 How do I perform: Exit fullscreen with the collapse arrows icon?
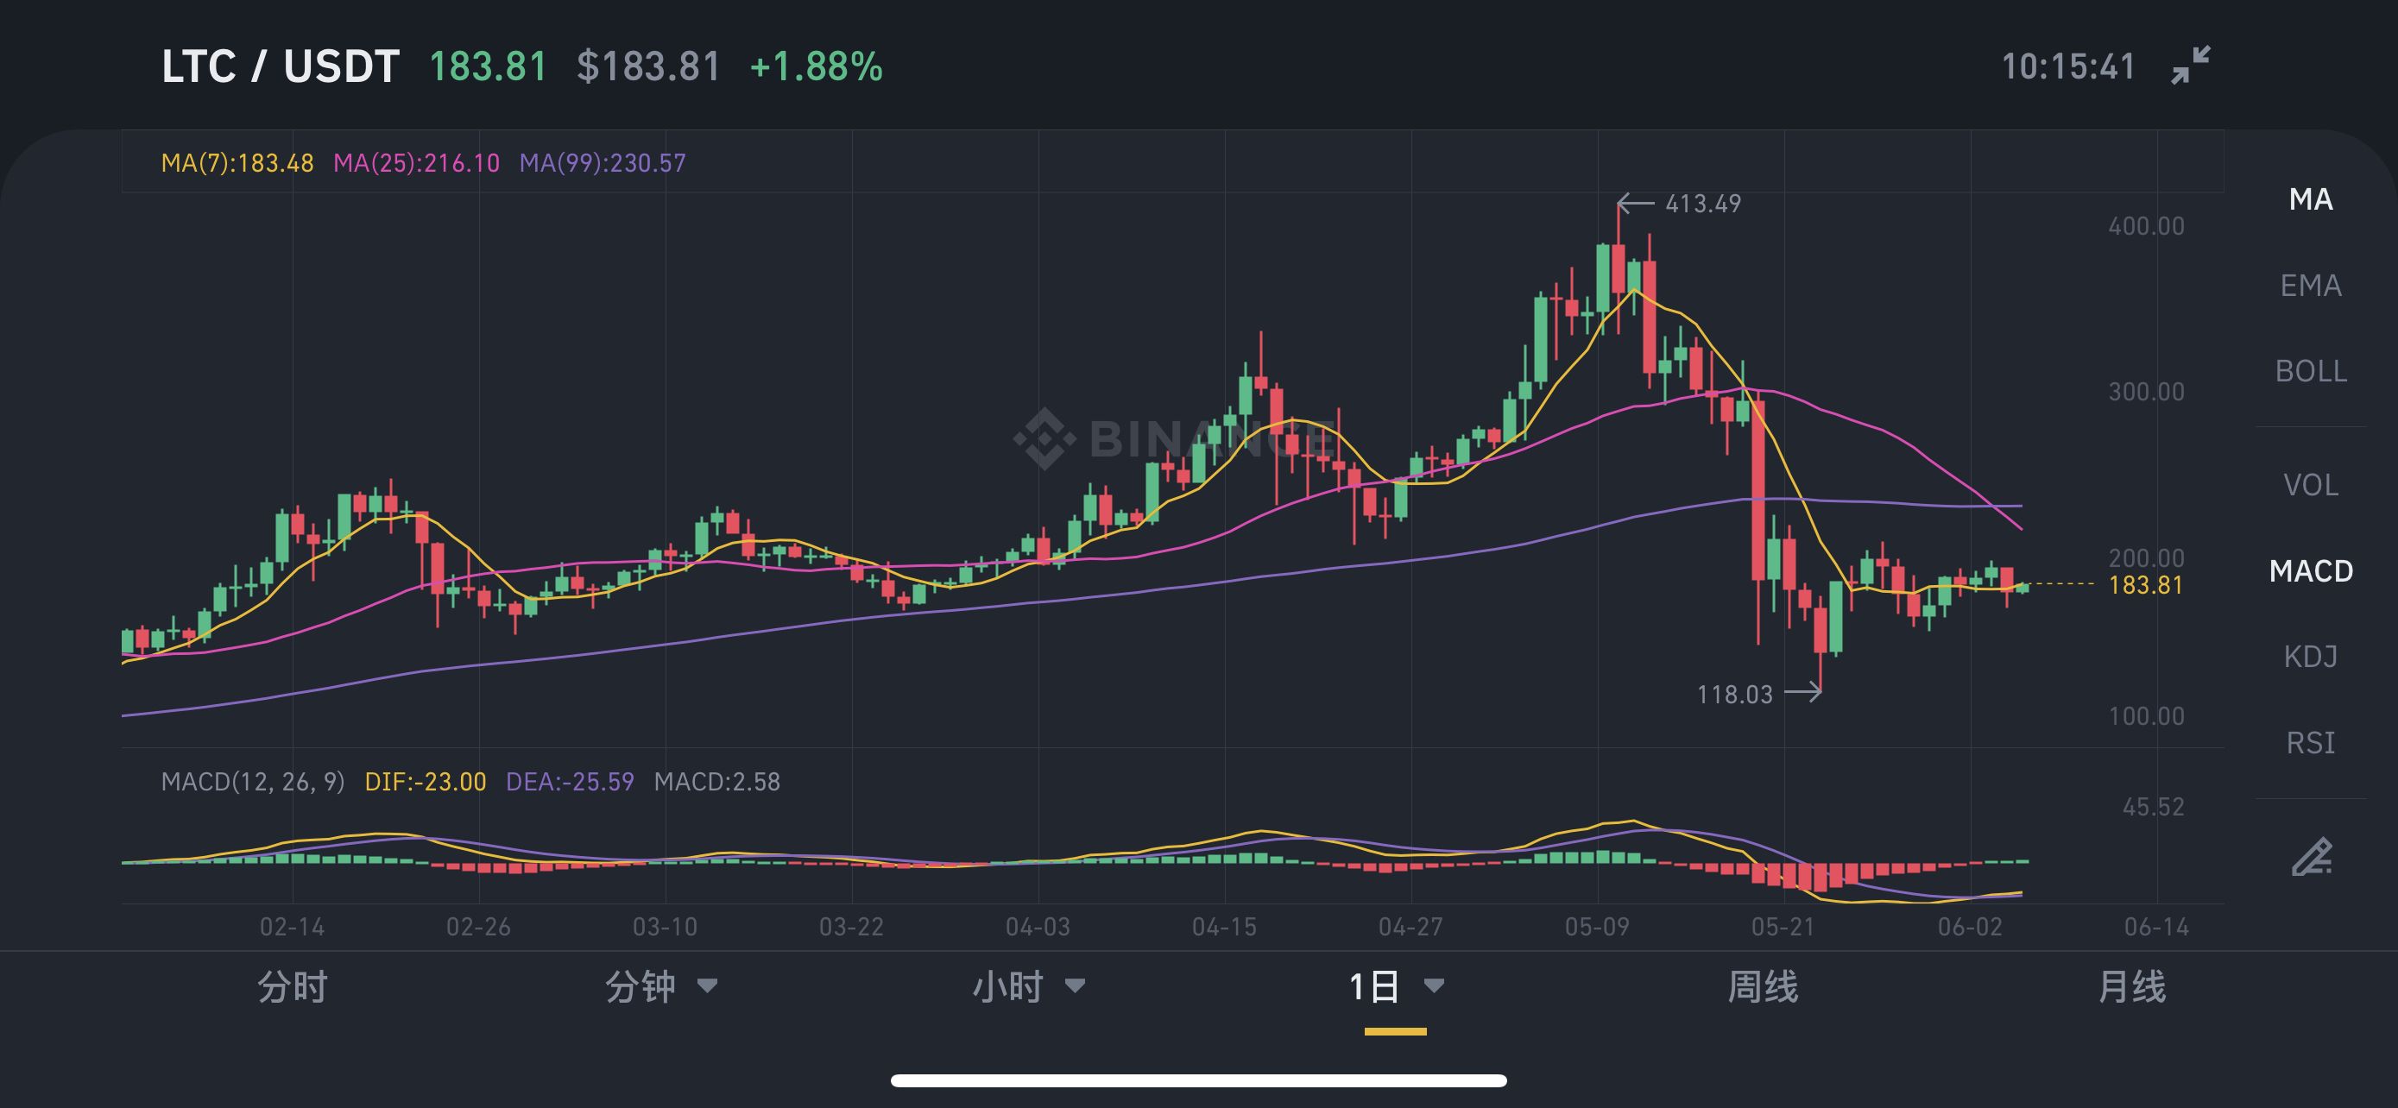coord(2191,65)
